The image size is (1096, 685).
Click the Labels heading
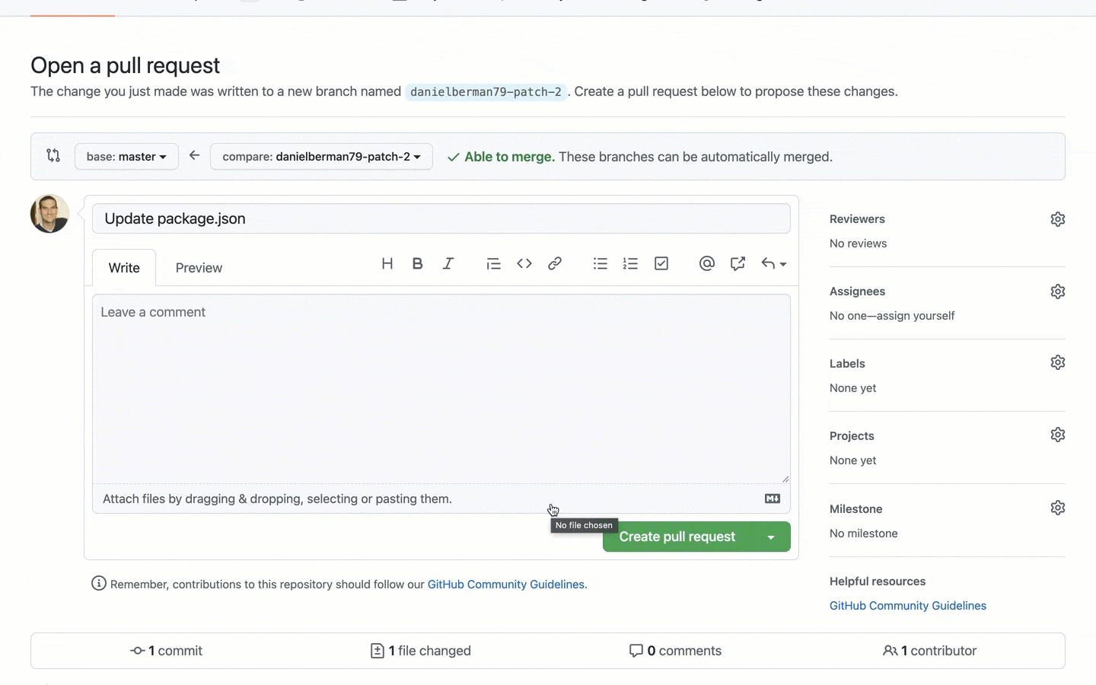[x=847, y=364]
